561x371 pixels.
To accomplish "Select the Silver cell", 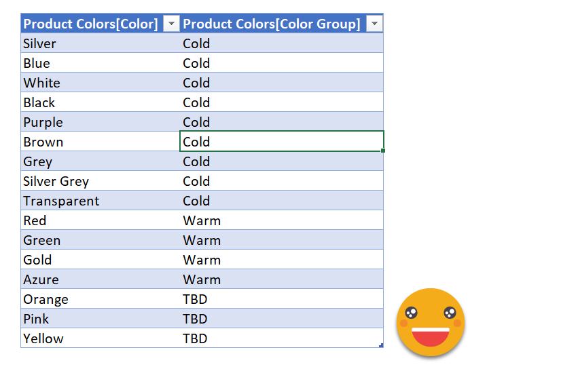I will [100, 44].
